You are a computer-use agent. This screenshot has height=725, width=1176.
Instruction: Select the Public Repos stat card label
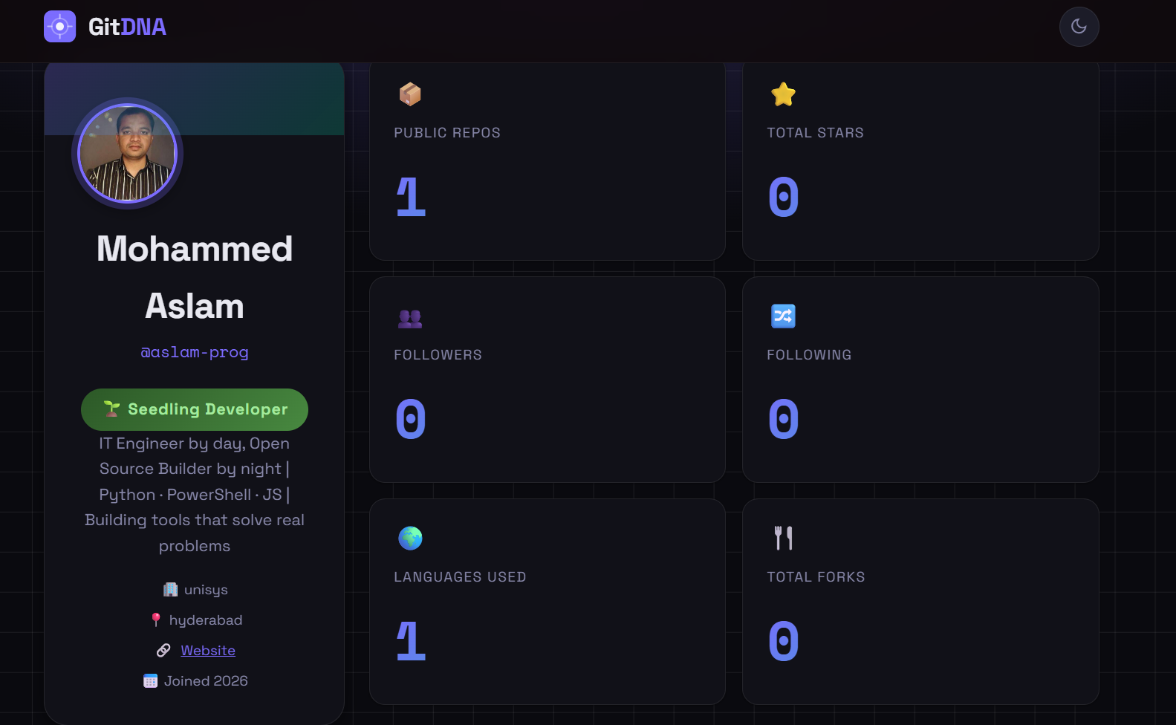coord(447,133)
